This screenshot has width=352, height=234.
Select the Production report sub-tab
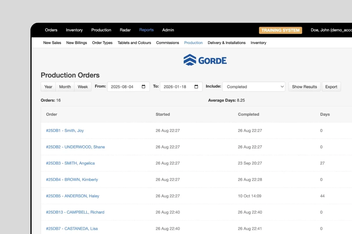(x=193, y=43)
